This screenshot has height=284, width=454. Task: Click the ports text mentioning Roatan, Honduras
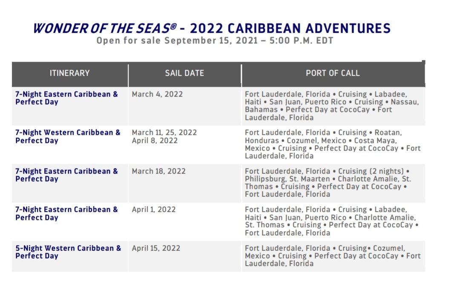tap(333, 144)
